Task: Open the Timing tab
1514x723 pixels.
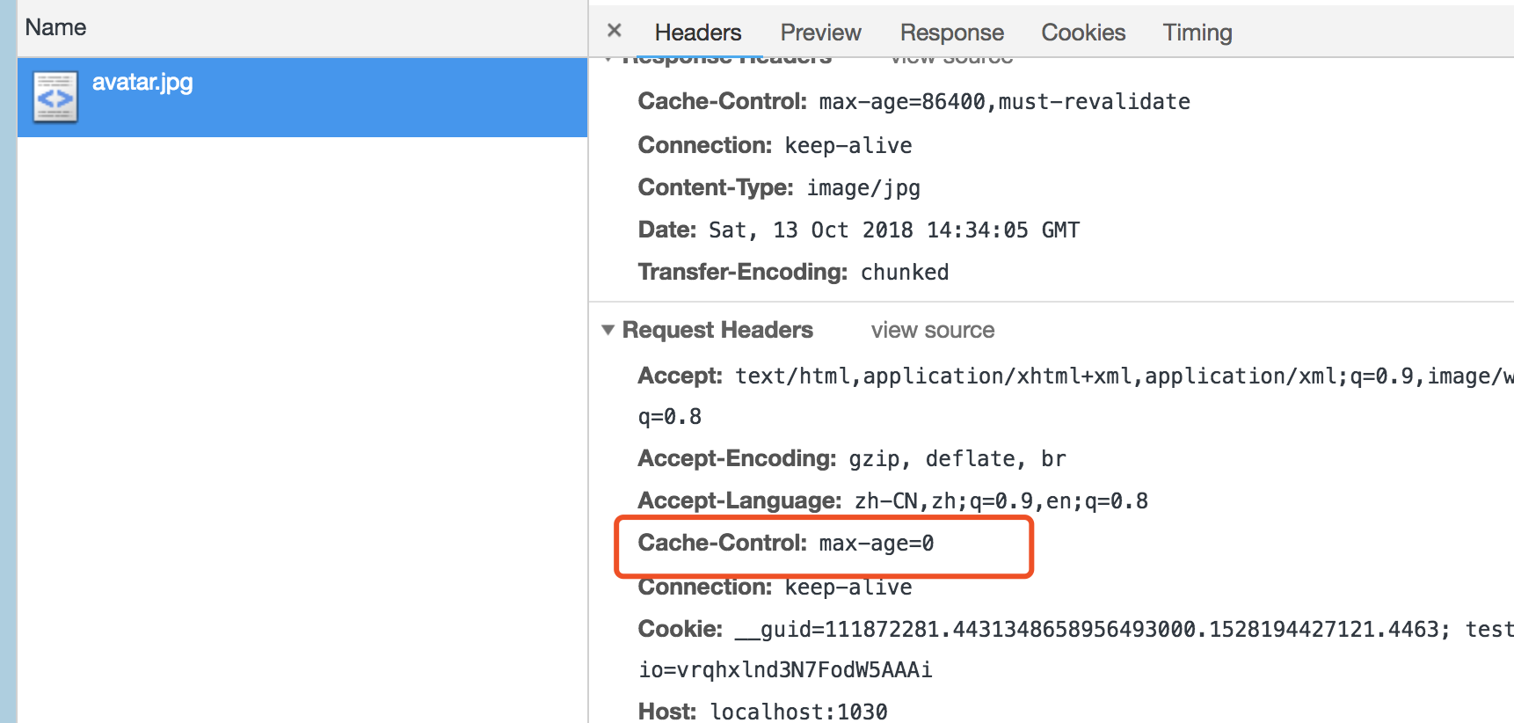Action: [x=1197, y=33]
